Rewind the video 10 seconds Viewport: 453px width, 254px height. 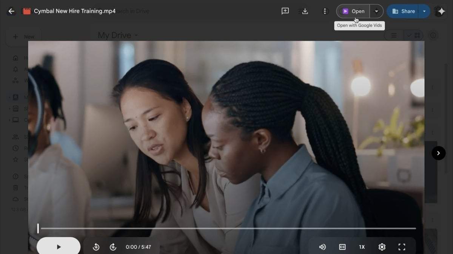point(96,247)
